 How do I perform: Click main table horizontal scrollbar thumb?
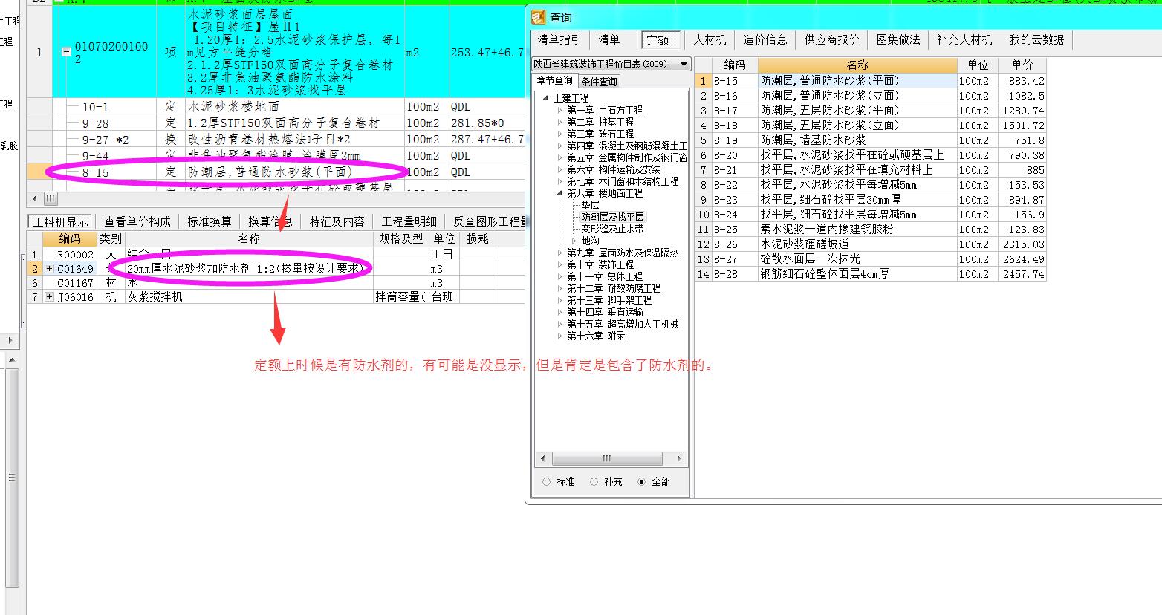51,198
